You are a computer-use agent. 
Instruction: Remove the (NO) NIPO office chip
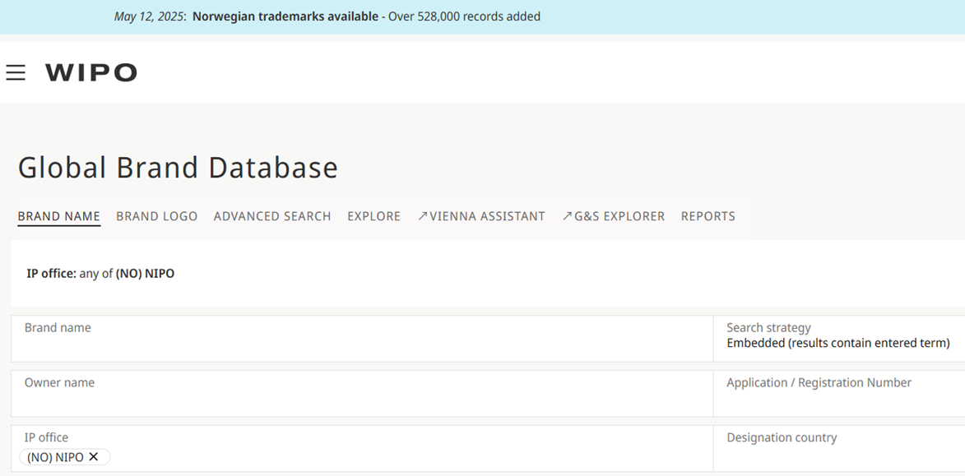[94, 457]
